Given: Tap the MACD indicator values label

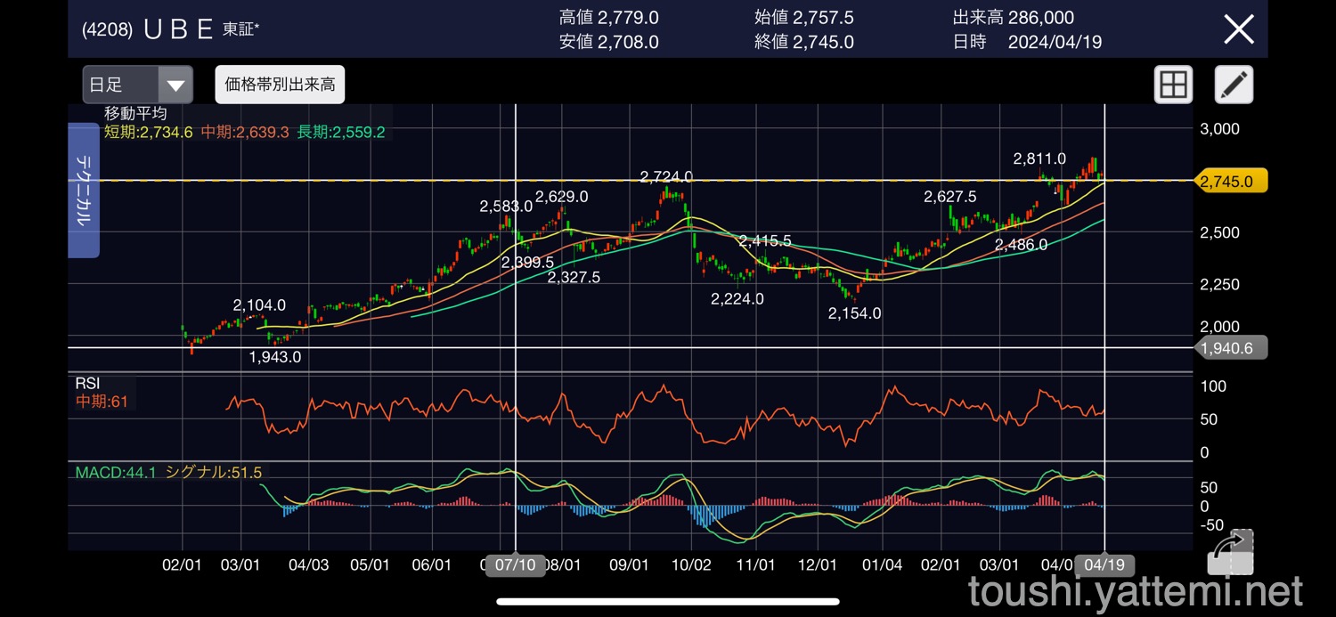Looking at the screenshot, I should [167, 473].
